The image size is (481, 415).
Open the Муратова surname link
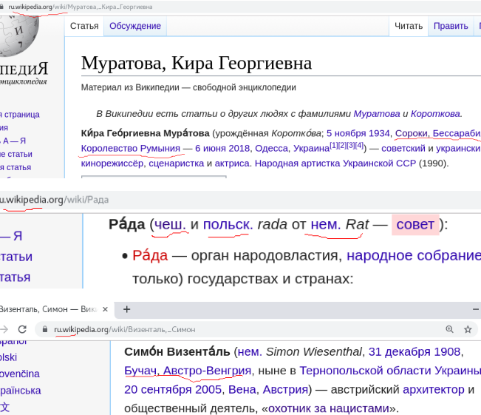pyautogui.click(x=377, y=114)
